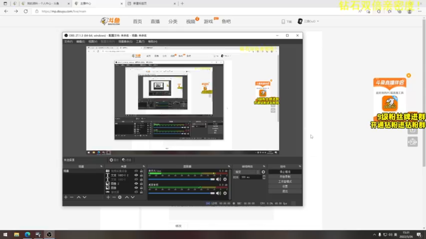This screenshot has height=239, width=426.
Task: Open the scene transition type dropdown (渐变)
Action: [x=247, y=172]
